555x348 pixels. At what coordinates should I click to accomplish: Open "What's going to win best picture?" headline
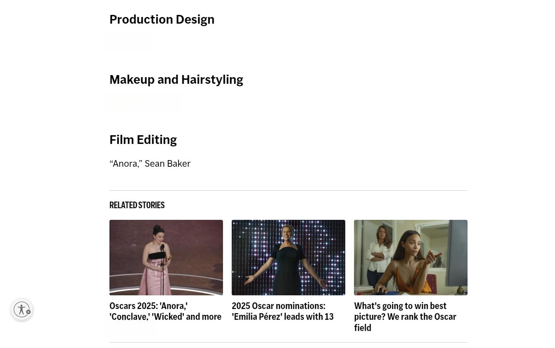pyautogui.click(x=405, y=316)
